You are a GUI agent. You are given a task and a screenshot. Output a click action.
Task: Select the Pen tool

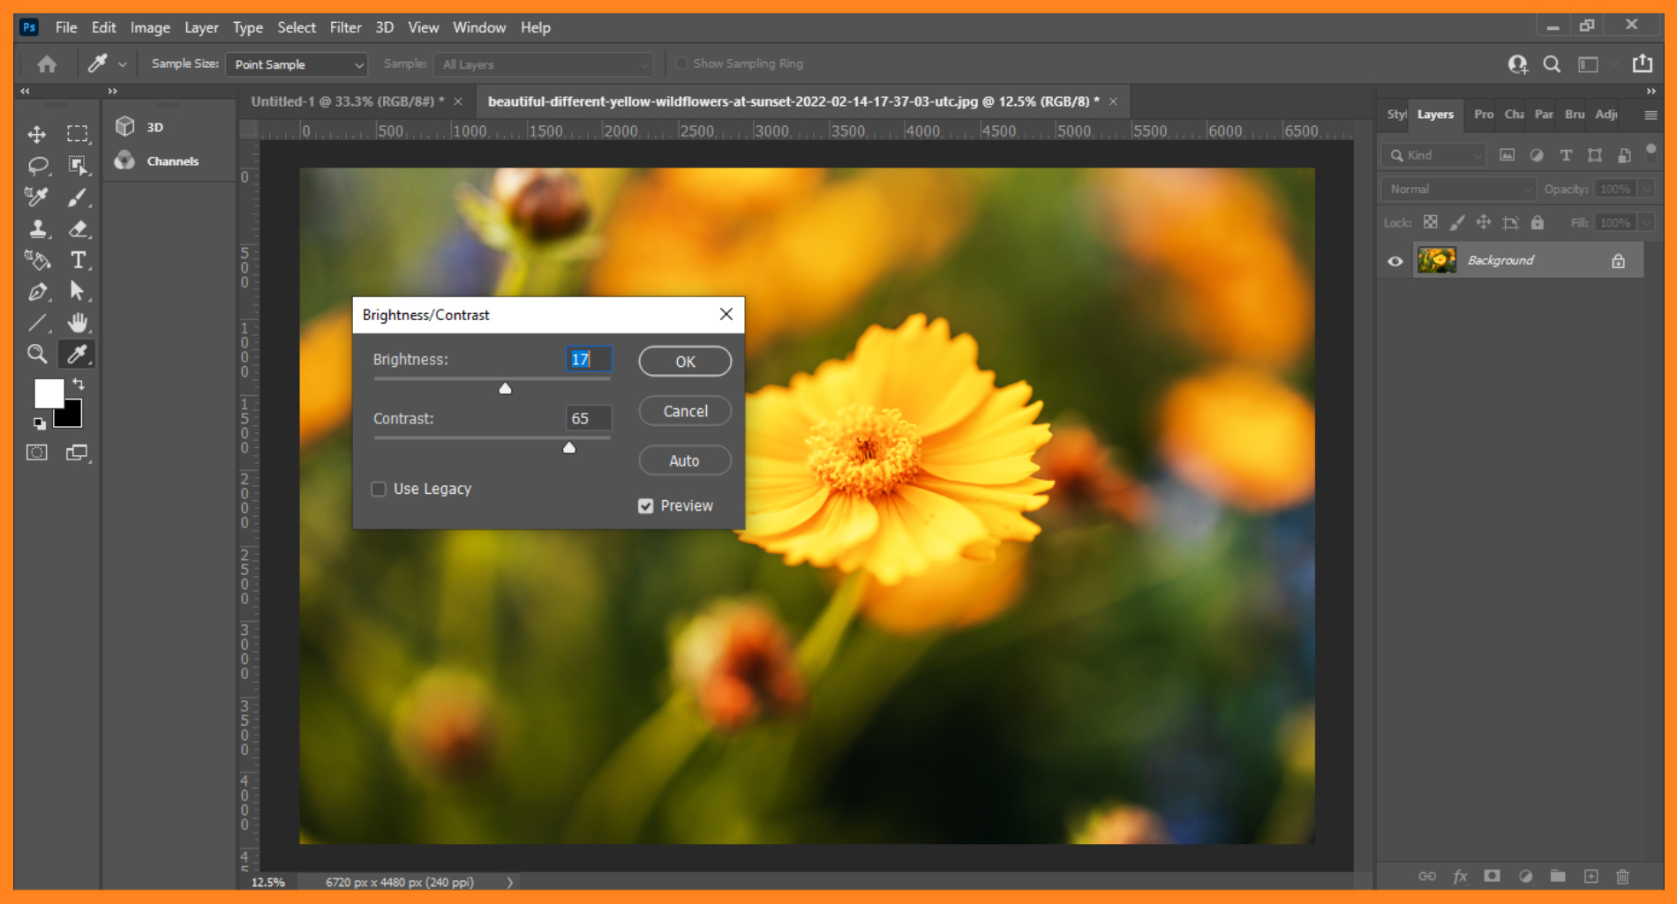click(37, 291)
